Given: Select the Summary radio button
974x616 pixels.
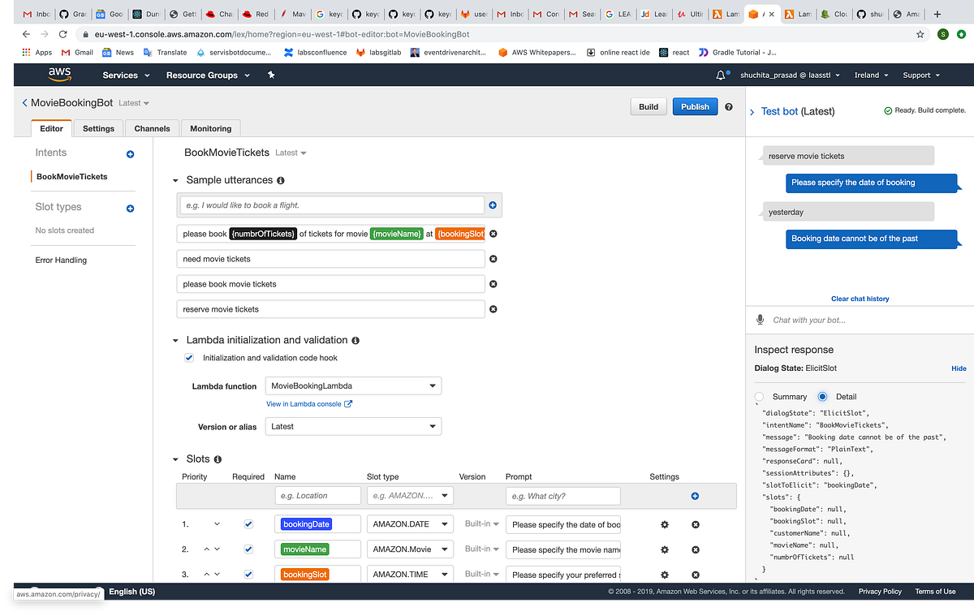Looking at the screenshot, I should click(759, 396).
